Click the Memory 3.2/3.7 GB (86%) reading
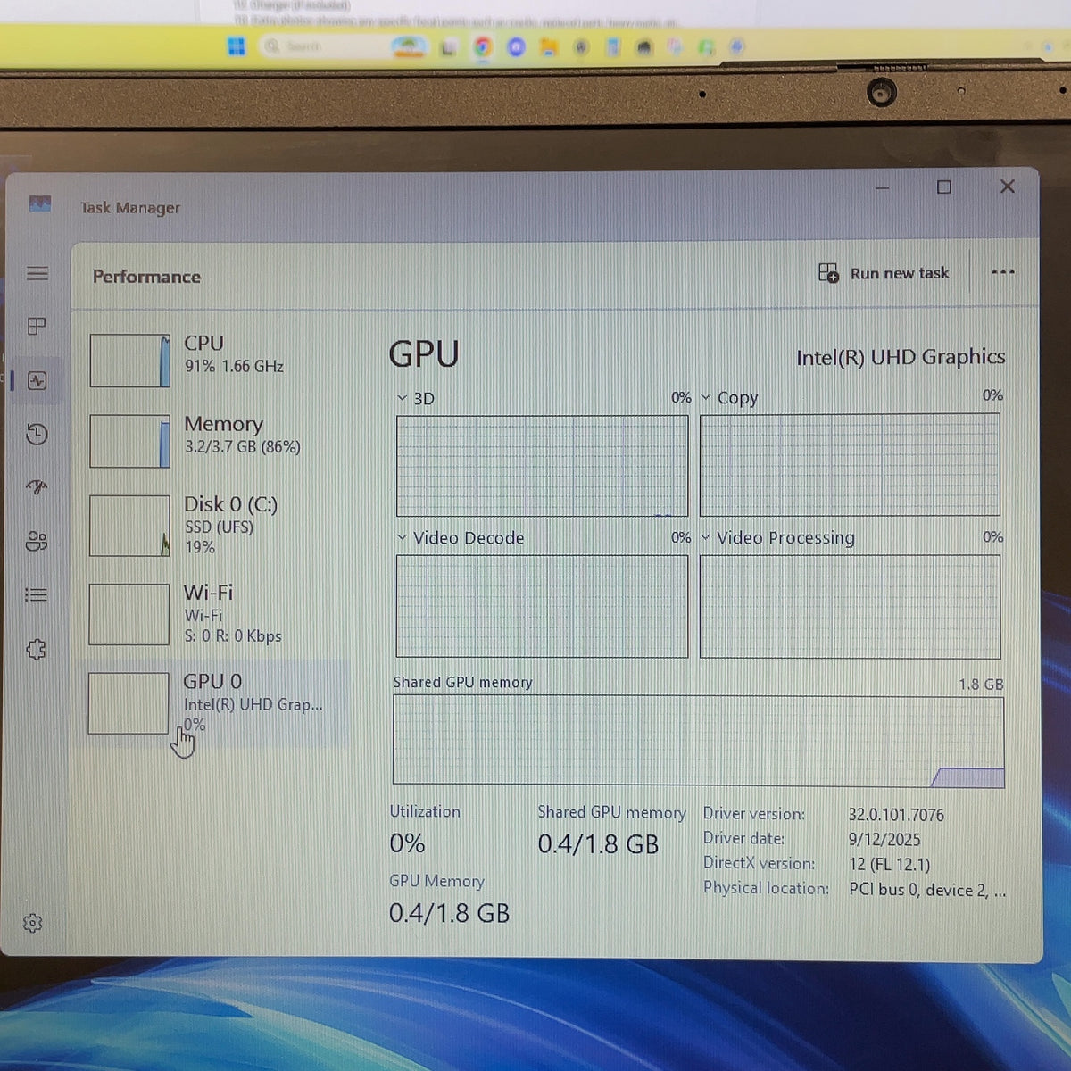 click(x=242, y=447)
